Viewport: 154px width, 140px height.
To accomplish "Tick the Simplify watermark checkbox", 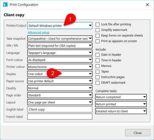I will pos(97,30).
